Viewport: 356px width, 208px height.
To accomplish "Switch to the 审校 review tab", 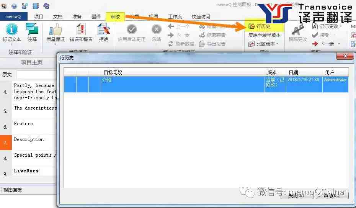I will coord(115,16).
